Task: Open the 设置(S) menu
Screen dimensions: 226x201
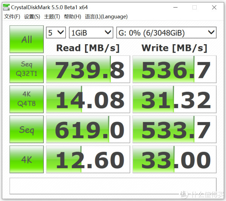Action: click(x=32, y=17)
